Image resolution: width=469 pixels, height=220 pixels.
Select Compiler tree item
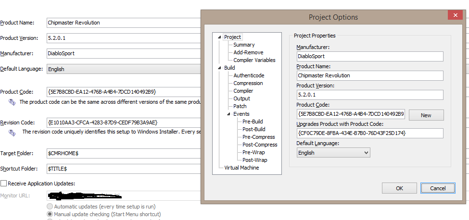click(x=243, y=91)
